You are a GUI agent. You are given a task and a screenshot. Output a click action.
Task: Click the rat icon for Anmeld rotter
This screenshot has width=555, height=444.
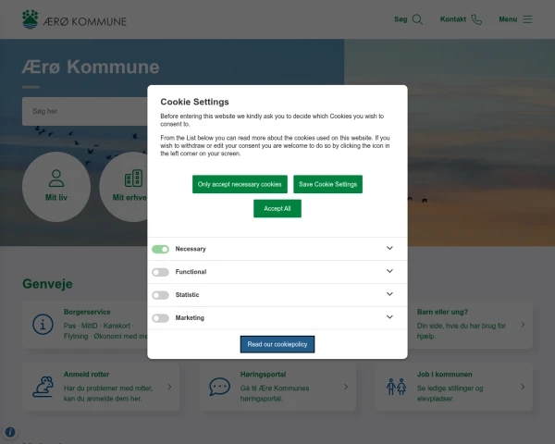(43, 387)
